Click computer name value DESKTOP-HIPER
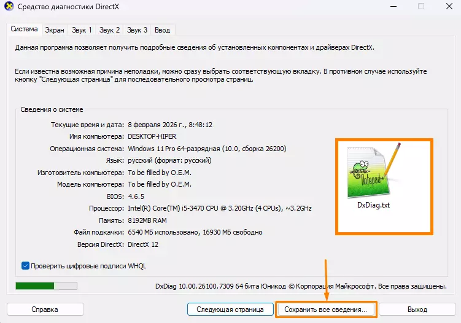The height and width of the screenshot is (323, 461). [152, 136]
